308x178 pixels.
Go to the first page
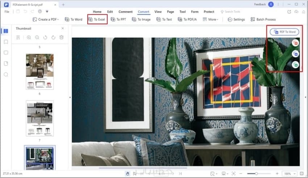point(142,174)
